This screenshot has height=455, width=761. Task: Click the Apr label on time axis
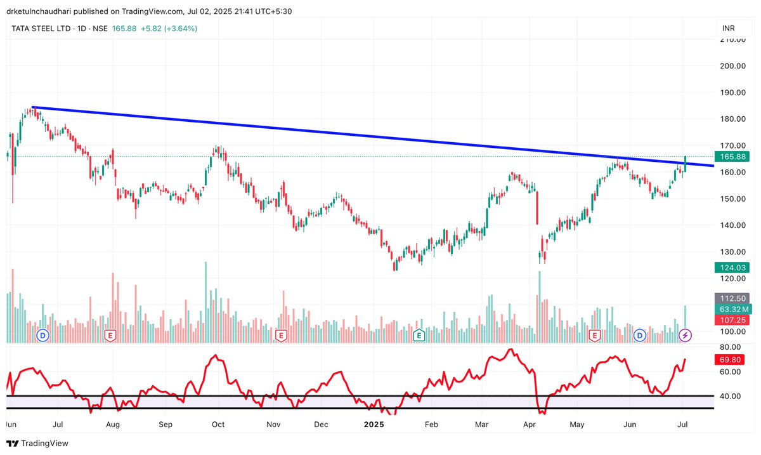530,423
